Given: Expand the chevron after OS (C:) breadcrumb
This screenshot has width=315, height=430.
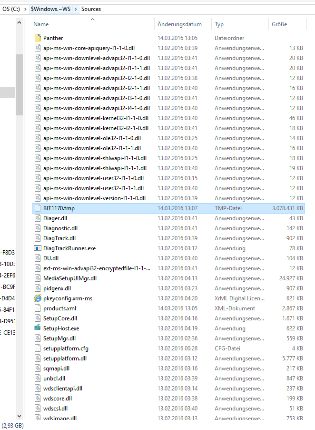Looking at the screenshot, I should coord(25,9).
